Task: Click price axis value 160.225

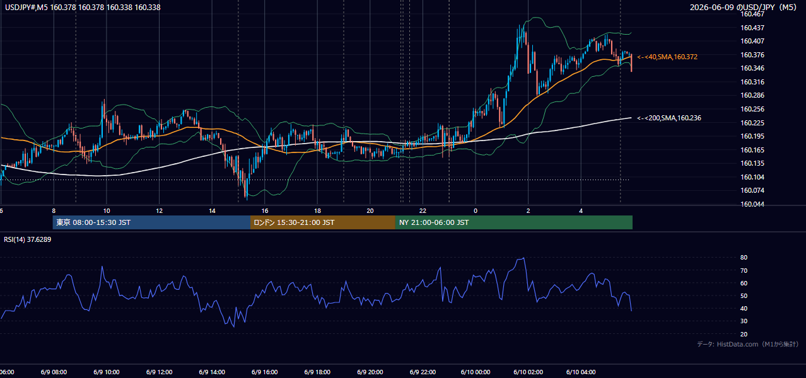Action: (x=752, y=123)
